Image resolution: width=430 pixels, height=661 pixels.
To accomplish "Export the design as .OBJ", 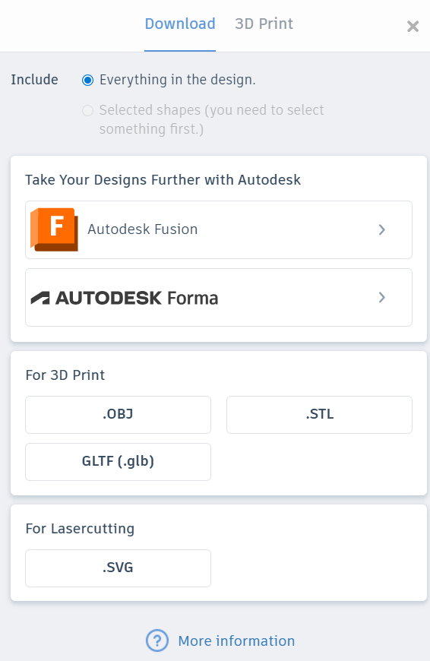I will 118,414.
